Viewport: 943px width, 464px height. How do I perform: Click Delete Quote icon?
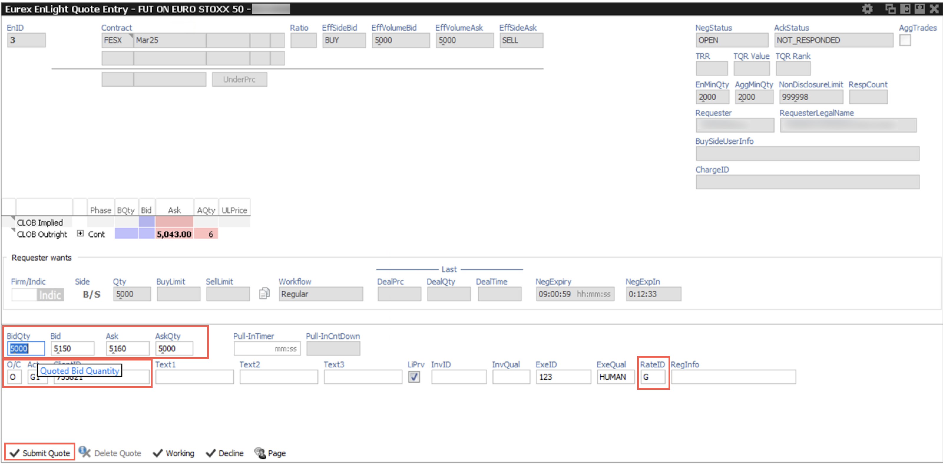tap(85, 452)
